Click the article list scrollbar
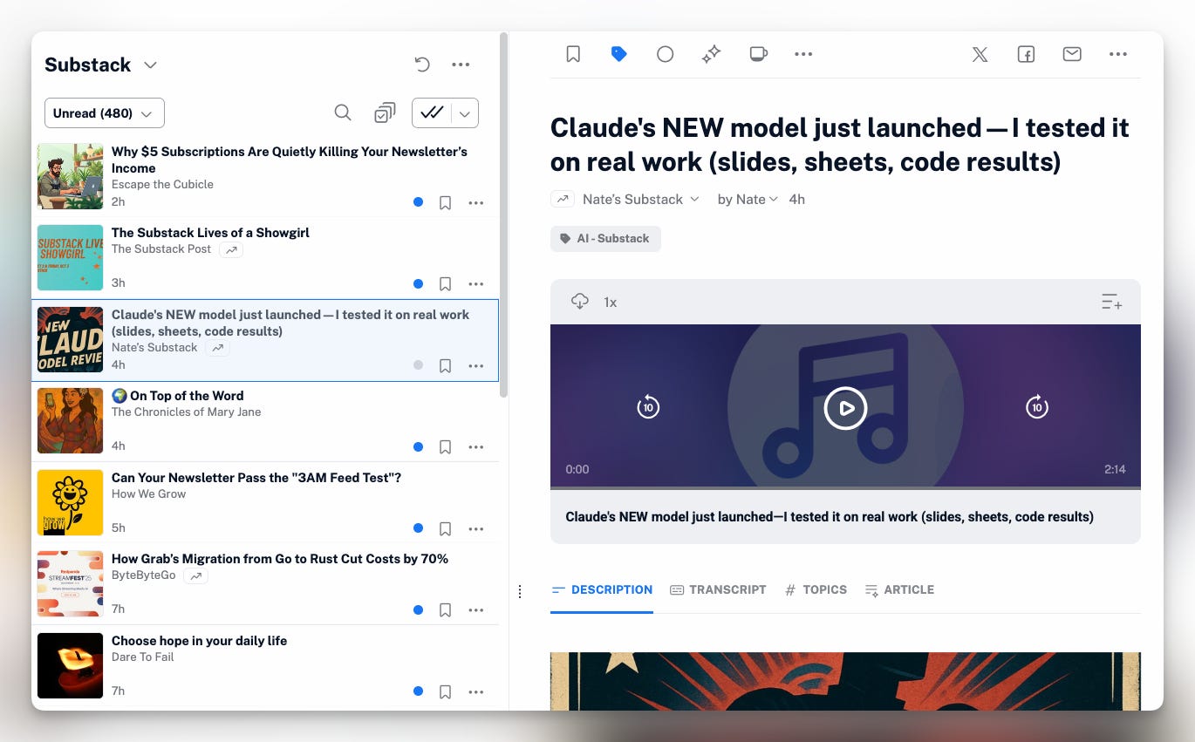 (x=504, y=214)
